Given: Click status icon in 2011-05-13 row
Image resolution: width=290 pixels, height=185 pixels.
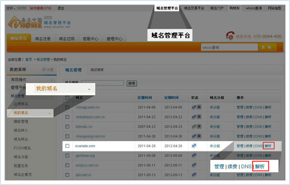Looking at the screenshot, I should (x=194, y=175).
